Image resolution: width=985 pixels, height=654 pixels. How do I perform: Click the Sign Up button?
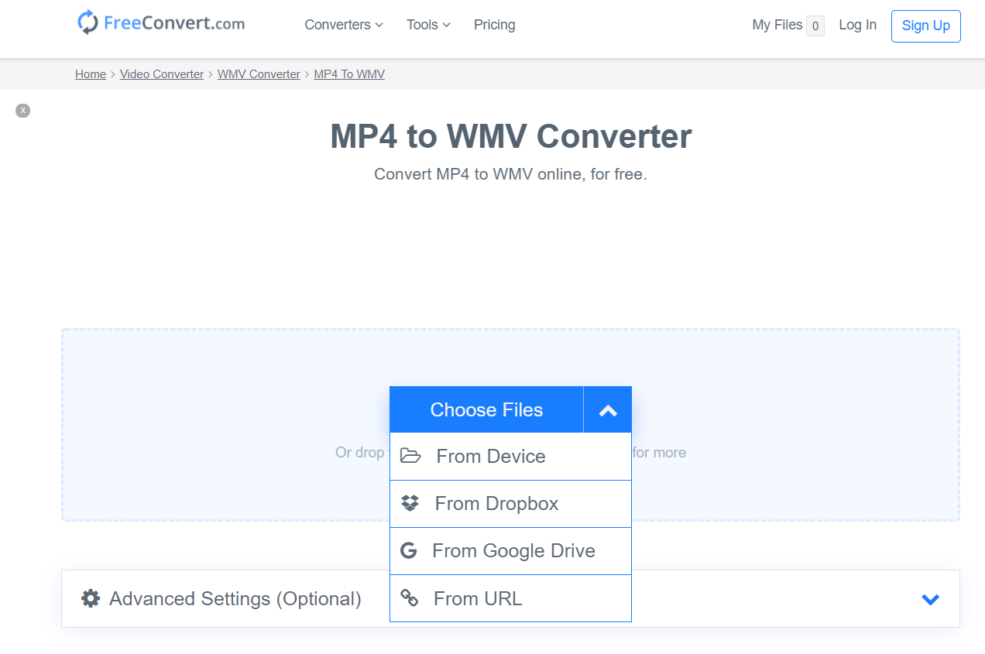(x=925, y=26)
